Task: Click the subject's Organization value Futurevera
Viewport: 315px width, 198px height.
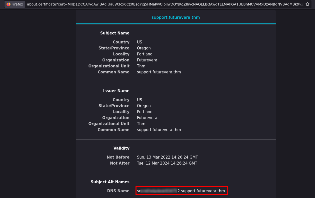Action: (x=147, y=60)
